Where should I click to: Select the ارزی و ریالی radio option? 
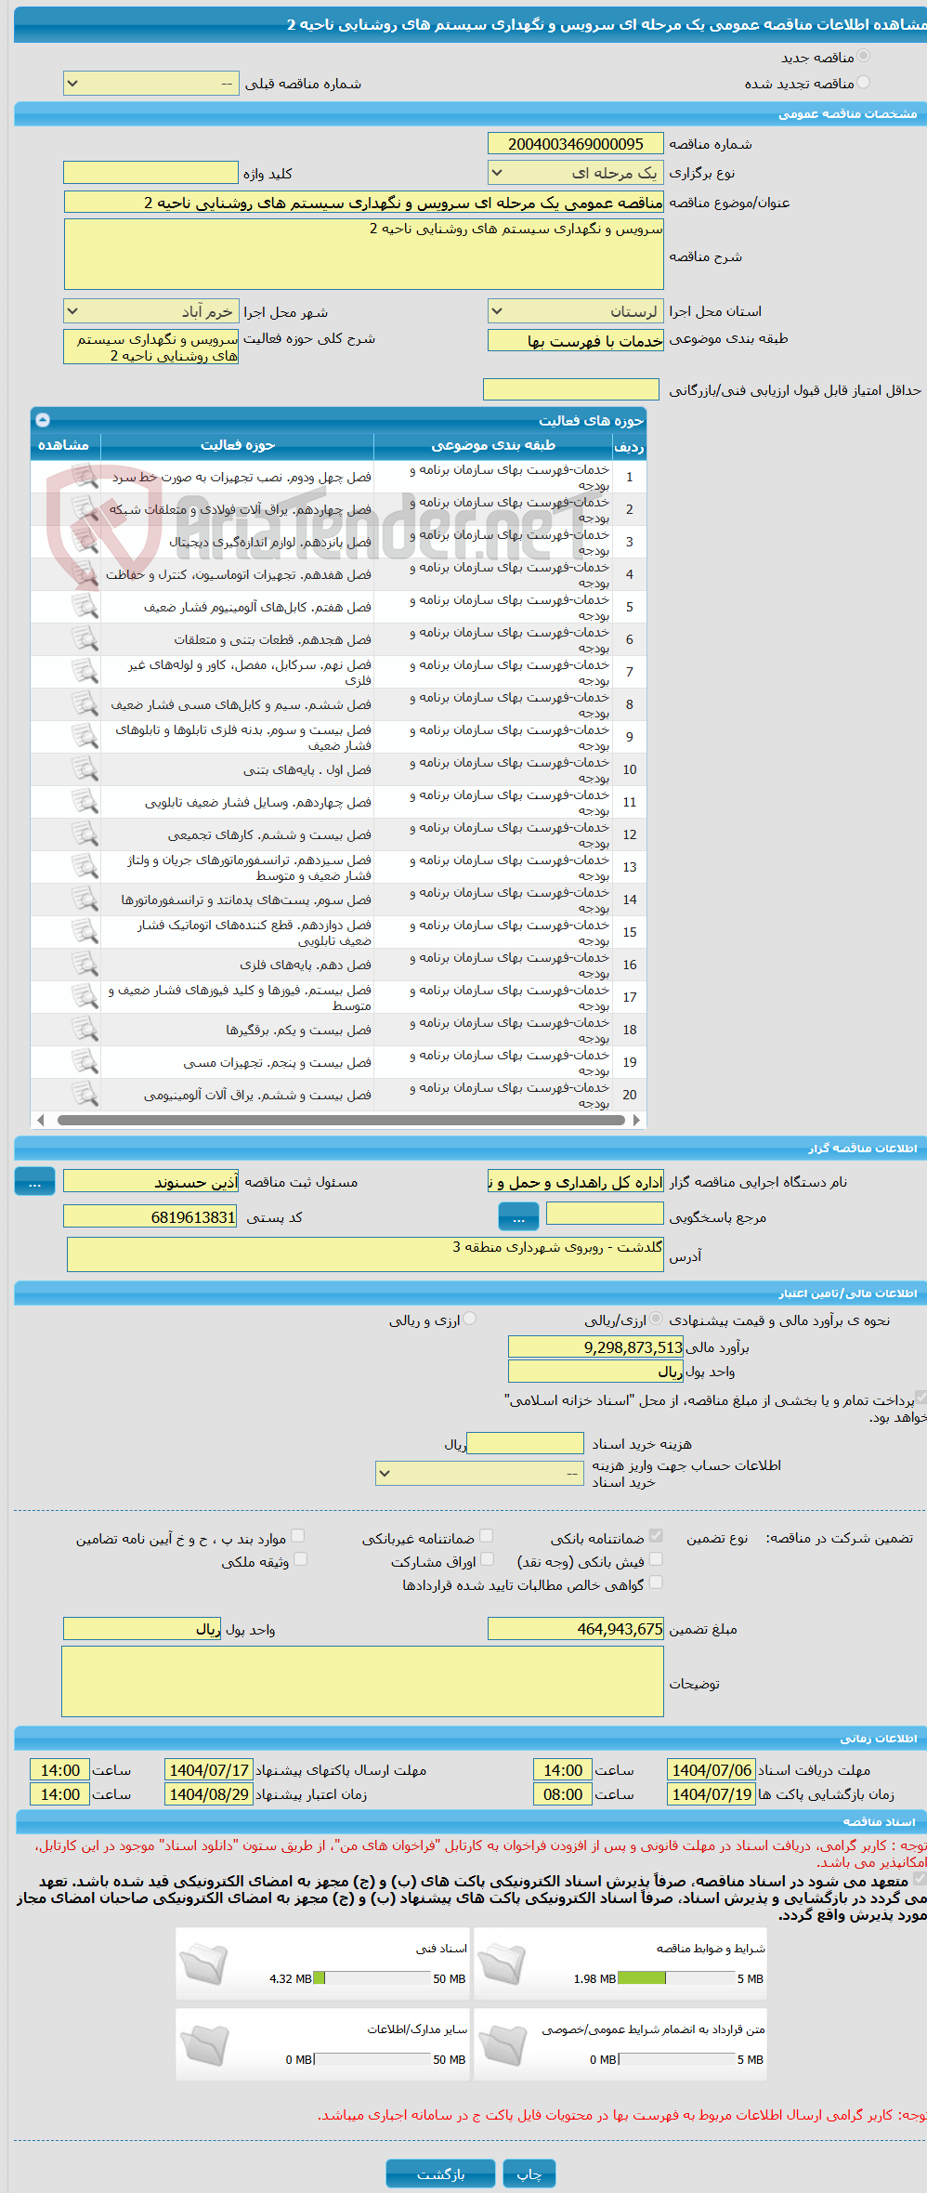(x=470, y=1319)
